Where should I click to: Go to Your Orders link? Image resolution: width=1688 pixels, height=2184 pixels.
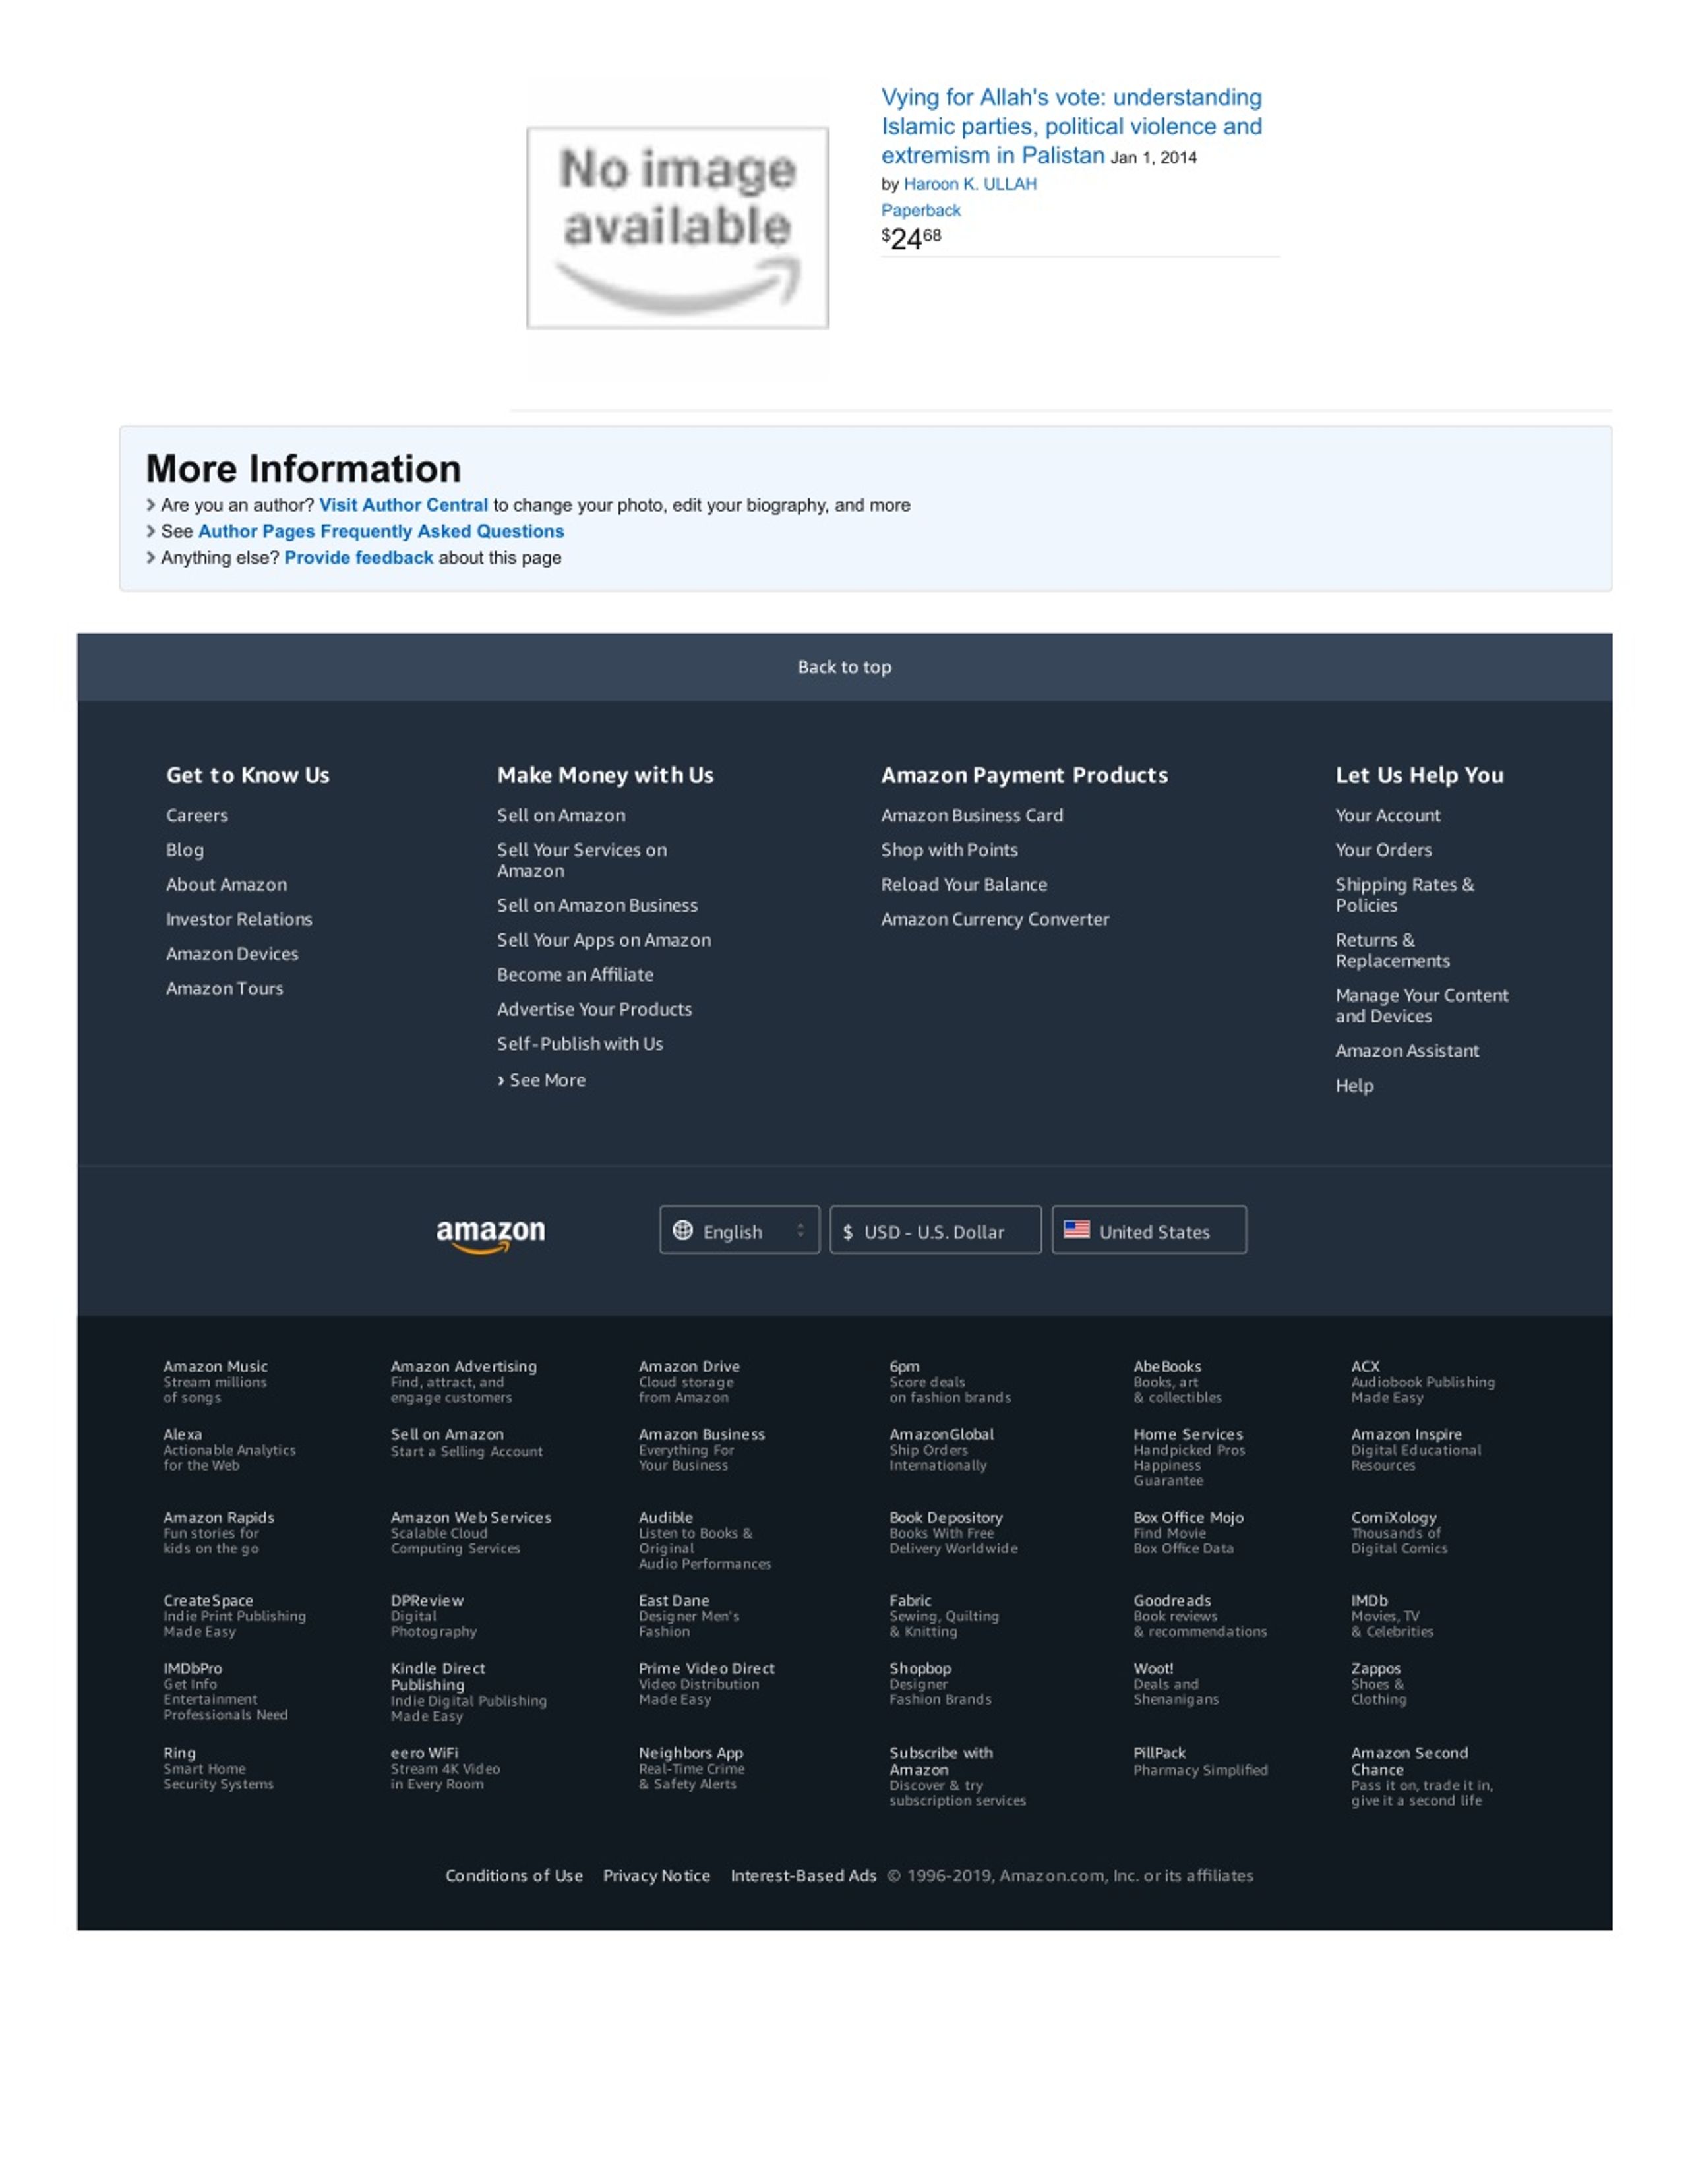(x=1384, y=850)
